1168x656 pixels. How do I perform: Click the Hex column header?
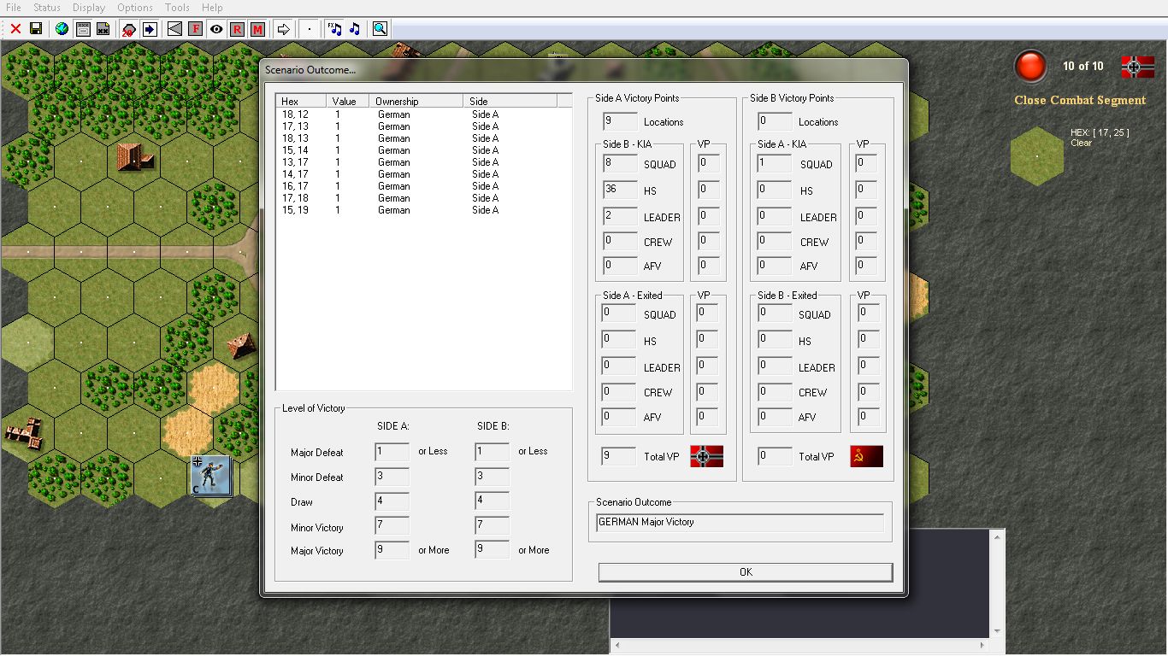302,101
